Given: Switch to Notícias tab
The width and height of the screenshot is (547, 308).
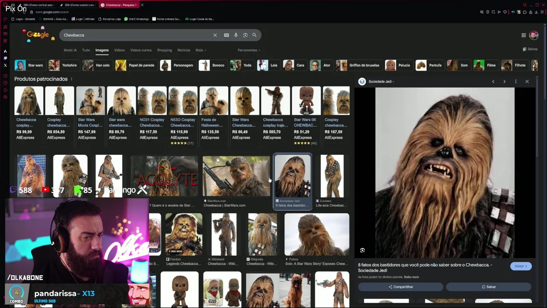Looking at the screenshot, I should point(184,50).
